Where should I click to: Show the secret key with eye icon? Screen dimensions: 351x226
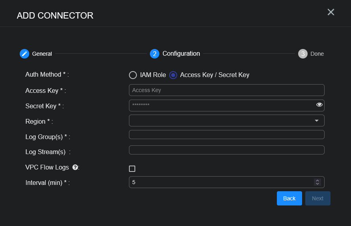point(319,105)
